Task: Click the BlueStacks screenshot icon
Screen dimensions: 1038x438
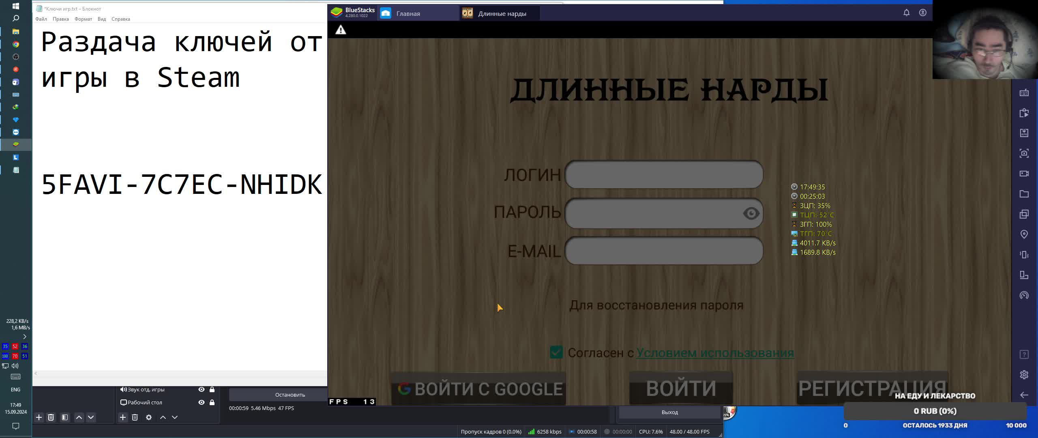Action: [1024, 153]
